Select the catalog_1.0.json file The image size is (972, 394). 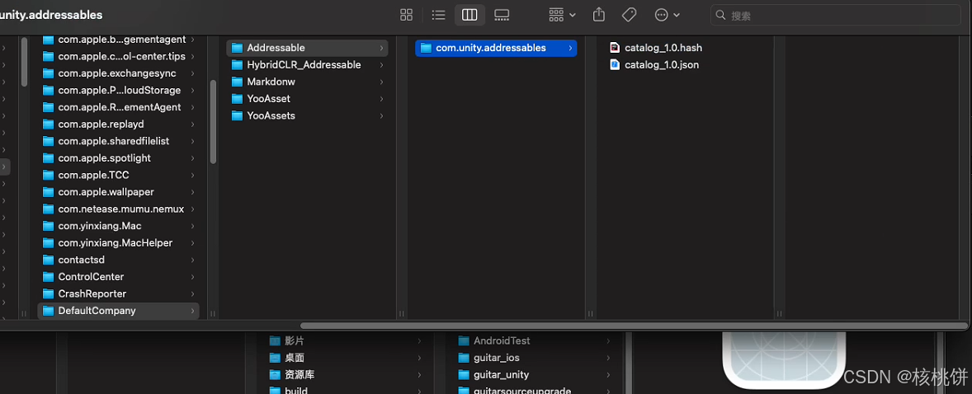654,64
